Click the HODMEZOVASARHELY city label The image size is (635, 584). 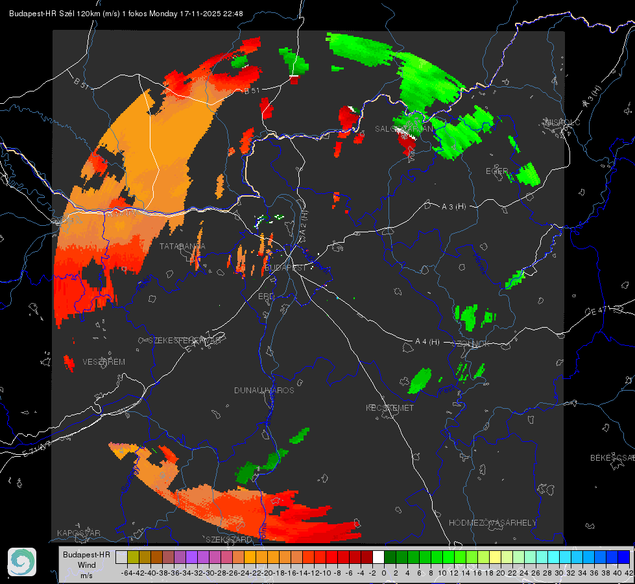(x=492, y=523)
